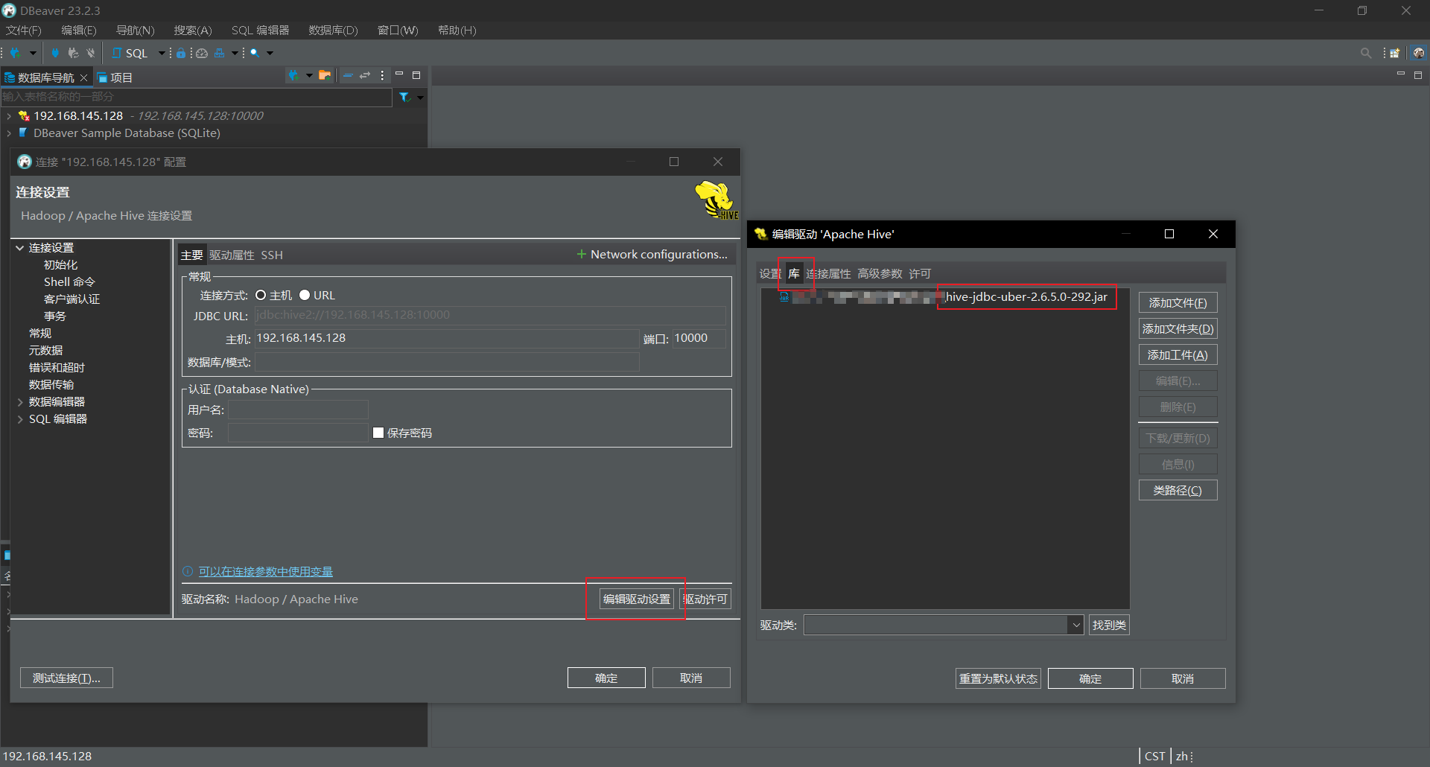Screen dimensions: 1430x767
Task: Switch to the 项目 tab
Action: [x=115, y=77]
